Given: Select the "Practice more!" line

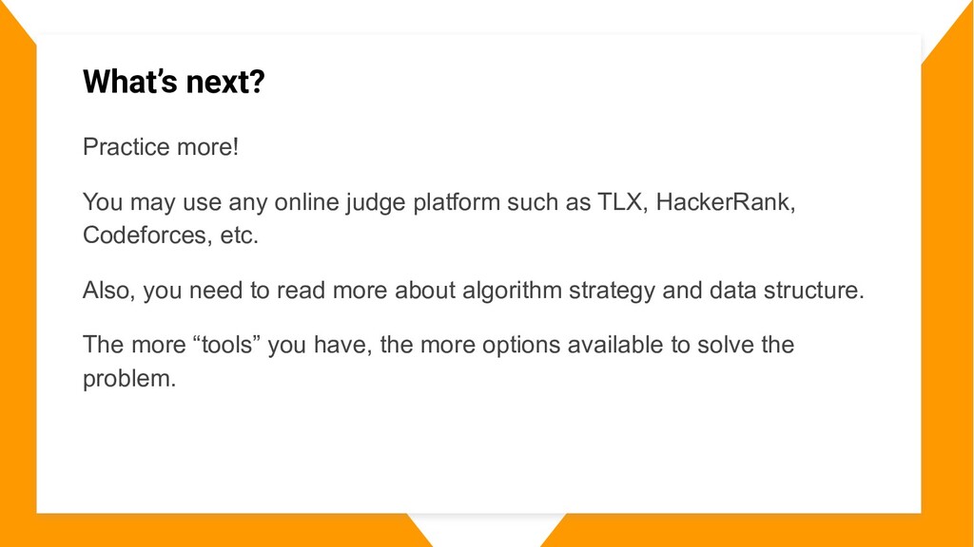Looking at the screenshot, I should [160, 147].
